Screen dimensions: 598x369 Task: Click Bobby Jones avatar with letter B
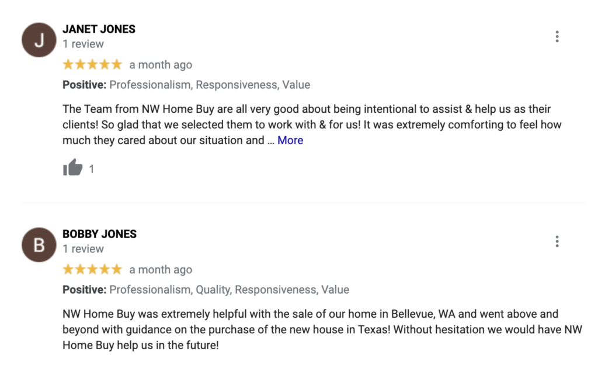pyautogui.click(x=39, y=245)
